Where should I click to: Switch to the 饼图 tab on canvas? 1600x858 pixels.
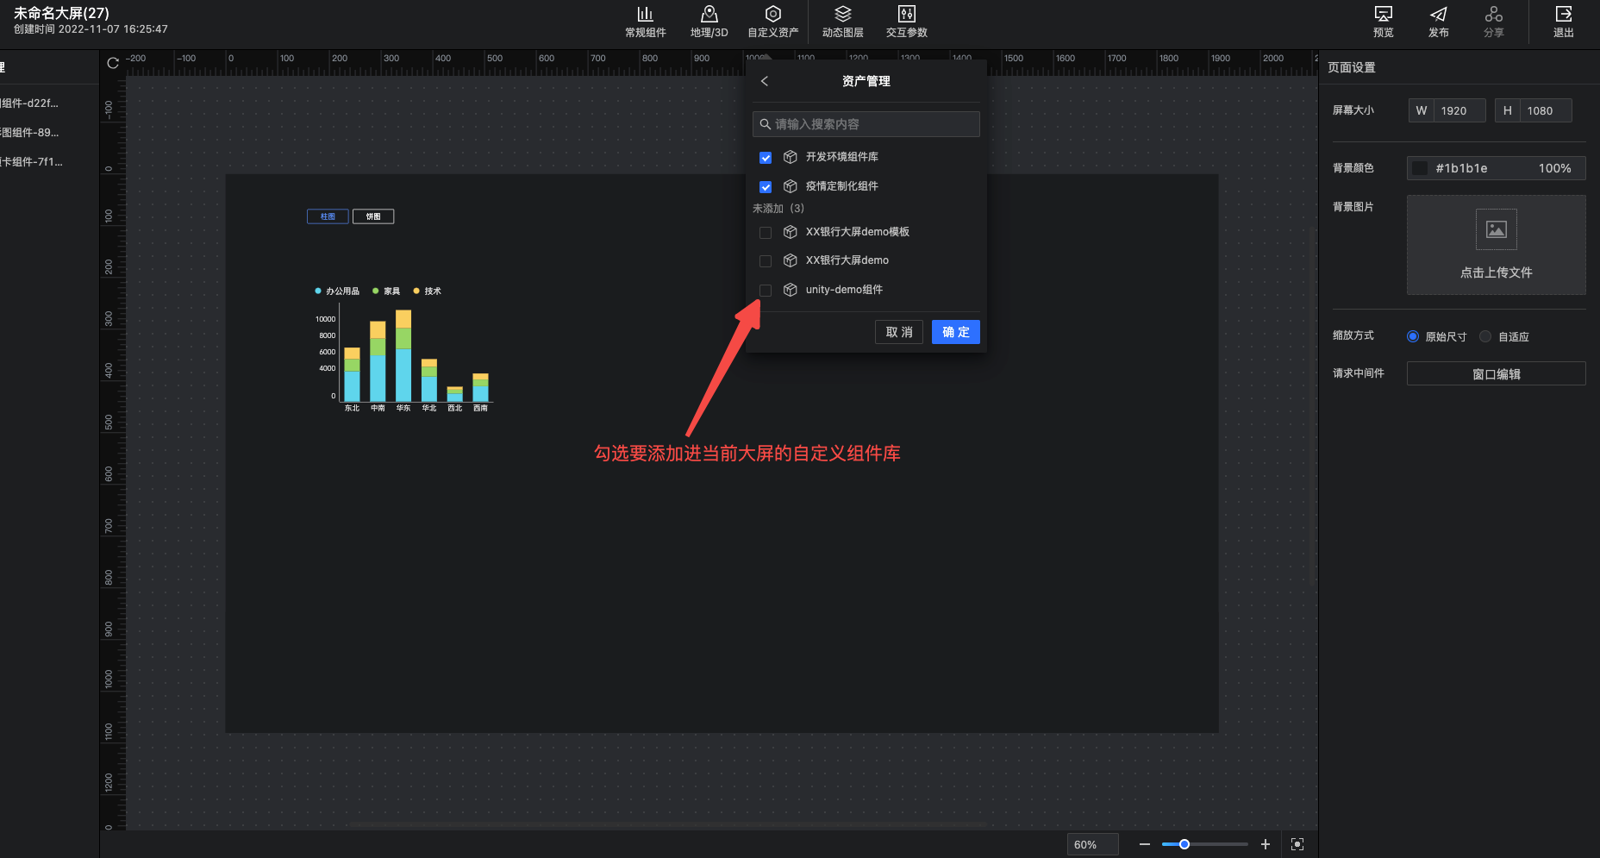tap(373, 216)
